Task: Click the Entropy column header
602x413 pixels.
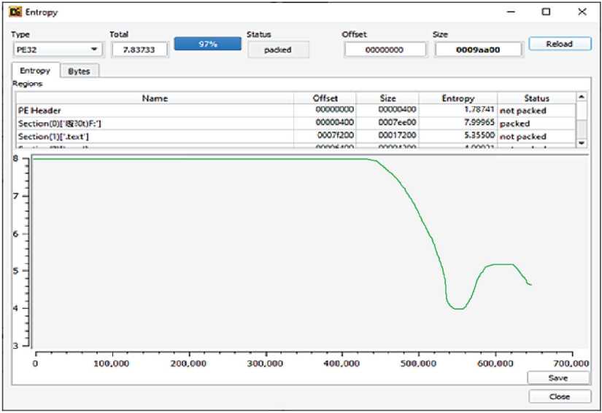Action: 458,98
